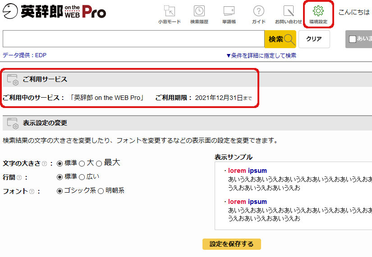372x257 pixels.
Task: Click the first lorem ipsum sample entry
Action: [x=247, y=171]
